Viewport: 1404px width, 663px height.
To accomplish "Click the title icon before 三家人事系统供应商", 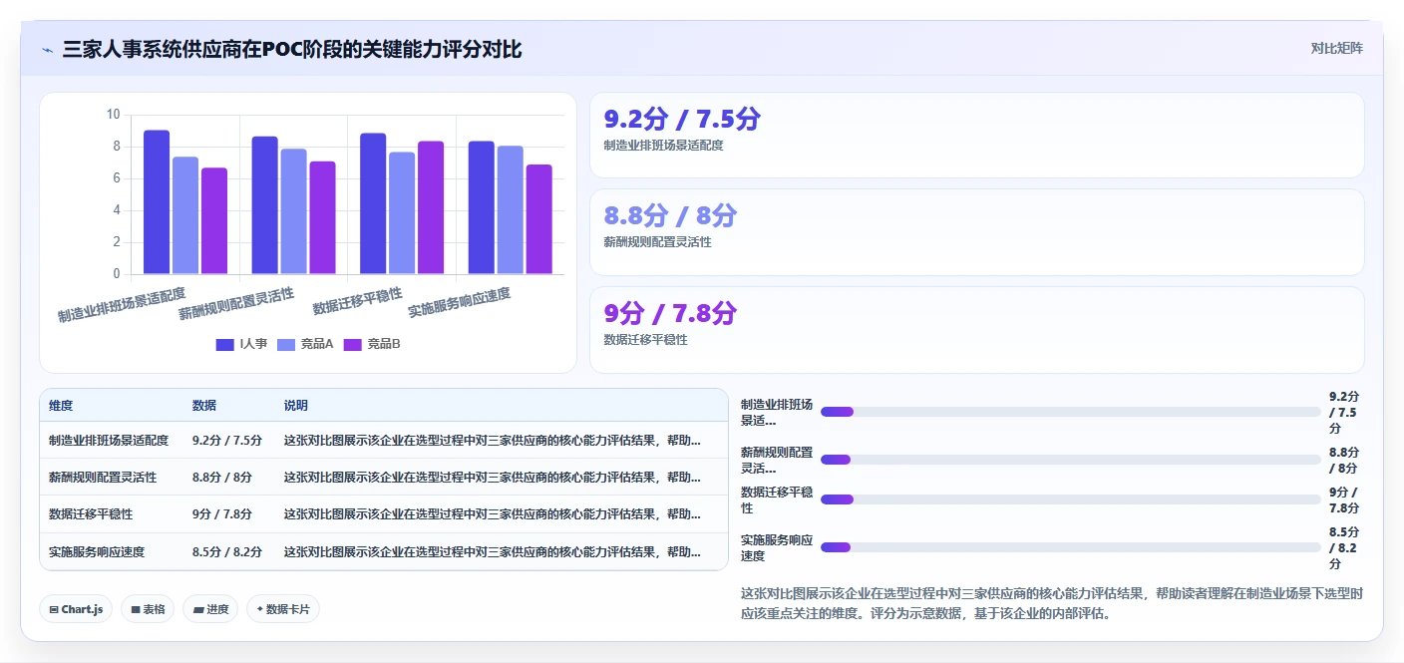I will [x=47, y=50].
